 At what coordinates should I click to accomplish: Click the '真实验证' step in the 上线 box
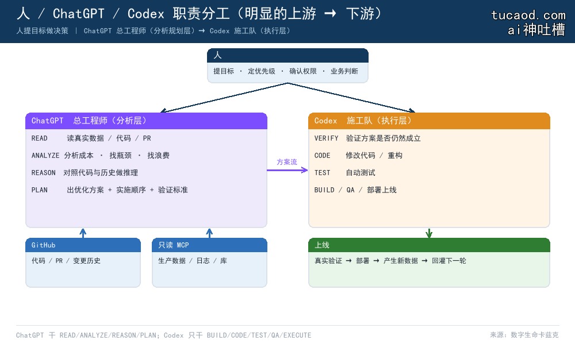click(x=328, y=260)
